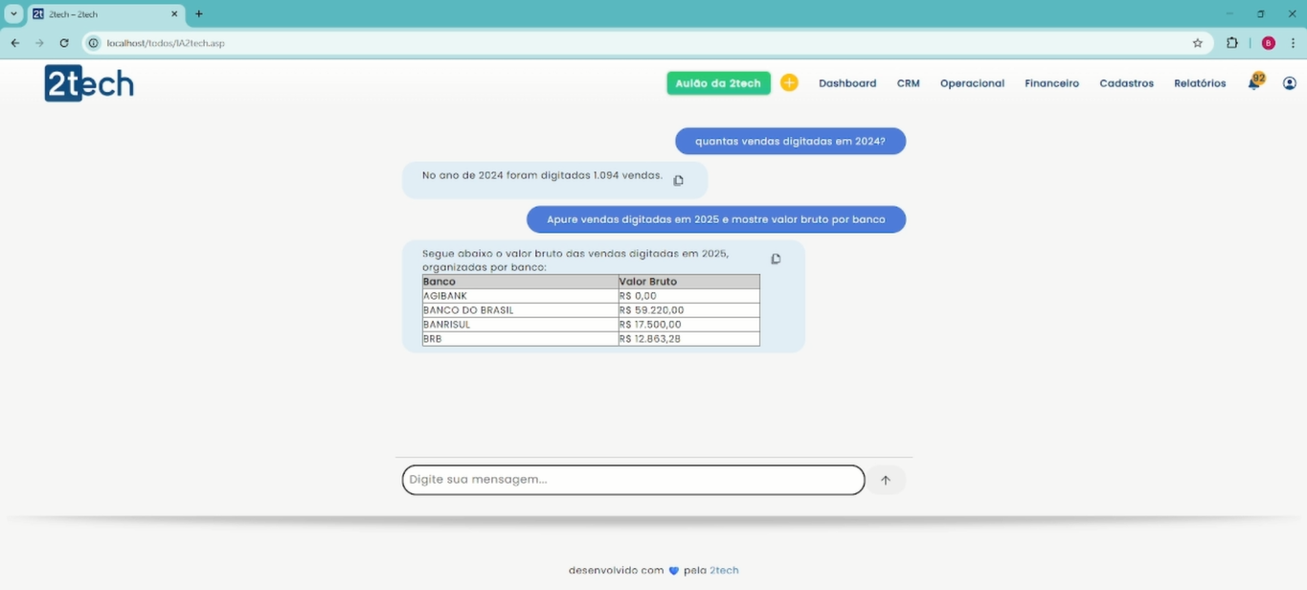The width and height of the screenshot is (1307, 590).
Task: Open the Cadastros menu
Action: pyautogui.click(x=1126, y=83)
